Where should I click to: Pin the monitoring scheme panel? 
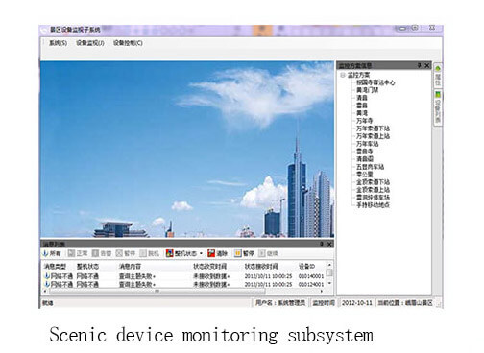click(419, 65)
